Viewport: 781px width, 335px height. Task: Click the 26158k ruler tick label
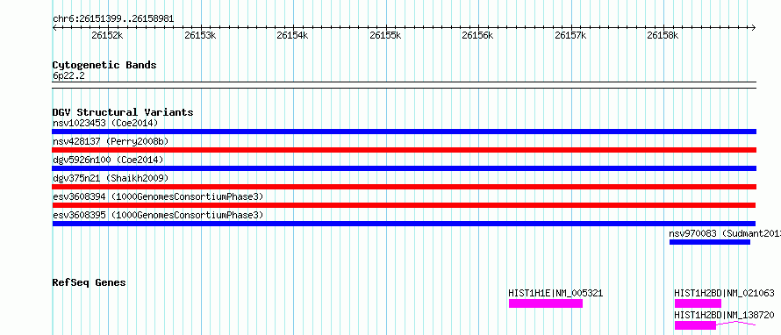pos(663,36)
